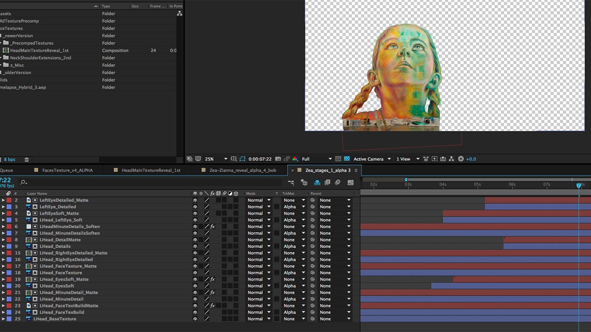591x332 pixels.
Task: Toggle shy switch on LHead_BaseTexture layer
Action: pos(195,319)
